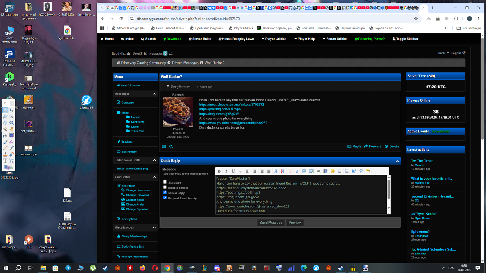Pick a font color in editor toolbar

[x=290, y=171]
